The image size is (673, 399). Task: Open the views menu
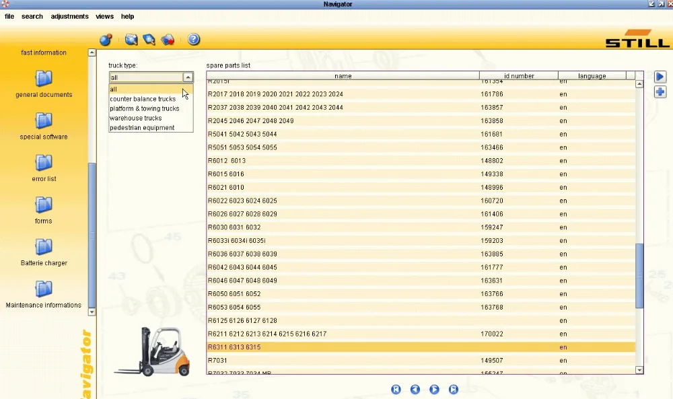click(105, 16)
